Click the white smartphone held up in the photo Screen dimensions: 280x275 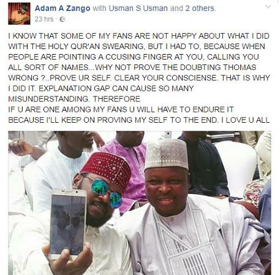pyautogui.click(x=67, y=223)
